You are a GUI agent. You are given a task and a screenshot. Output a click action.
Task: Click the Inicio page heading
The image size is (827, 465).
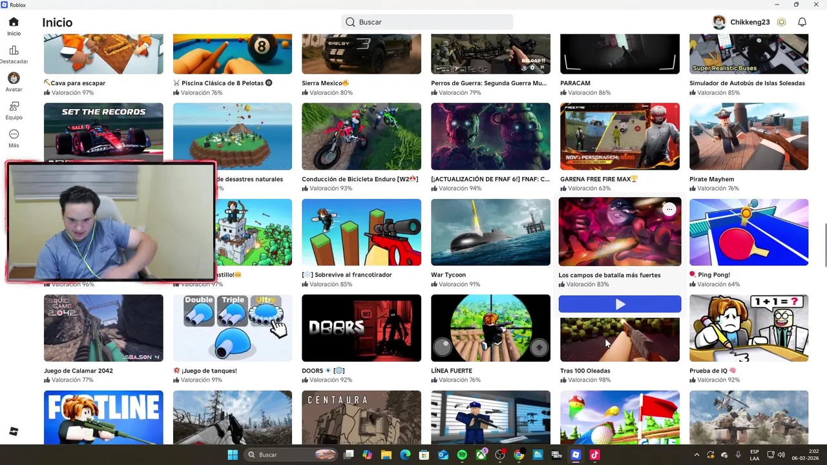pyautogui.click(x=58, y=23)
